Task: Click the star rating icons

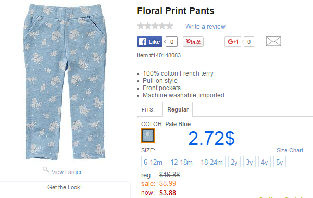Action: [x=155, y=26]
